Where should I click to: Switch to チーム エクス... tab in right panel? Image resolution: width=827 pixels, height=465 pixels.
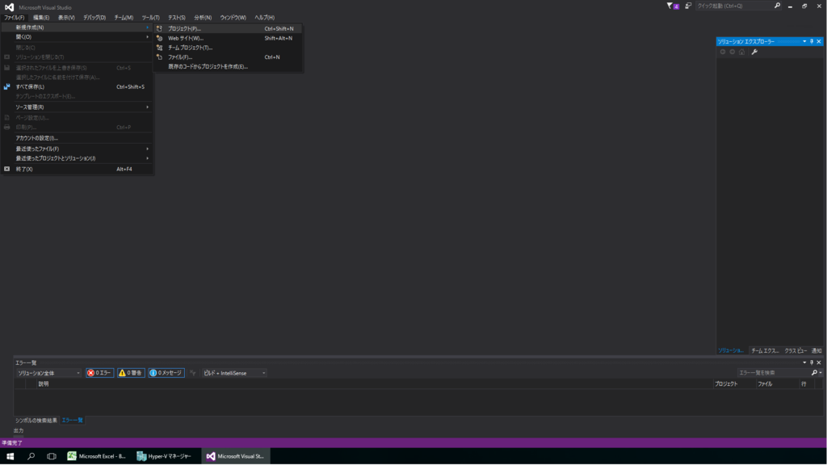coord(766,350)
